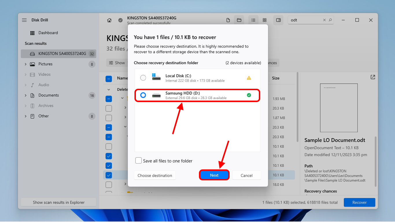Expand the Other category in sidebar

[25, 116]
